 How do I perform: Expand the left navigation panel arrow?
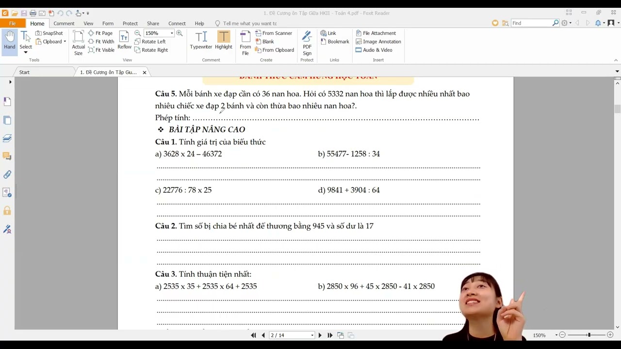[10, 82]
